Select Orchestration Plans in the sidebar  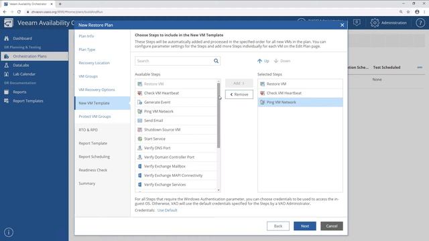[x=34, y=56]
